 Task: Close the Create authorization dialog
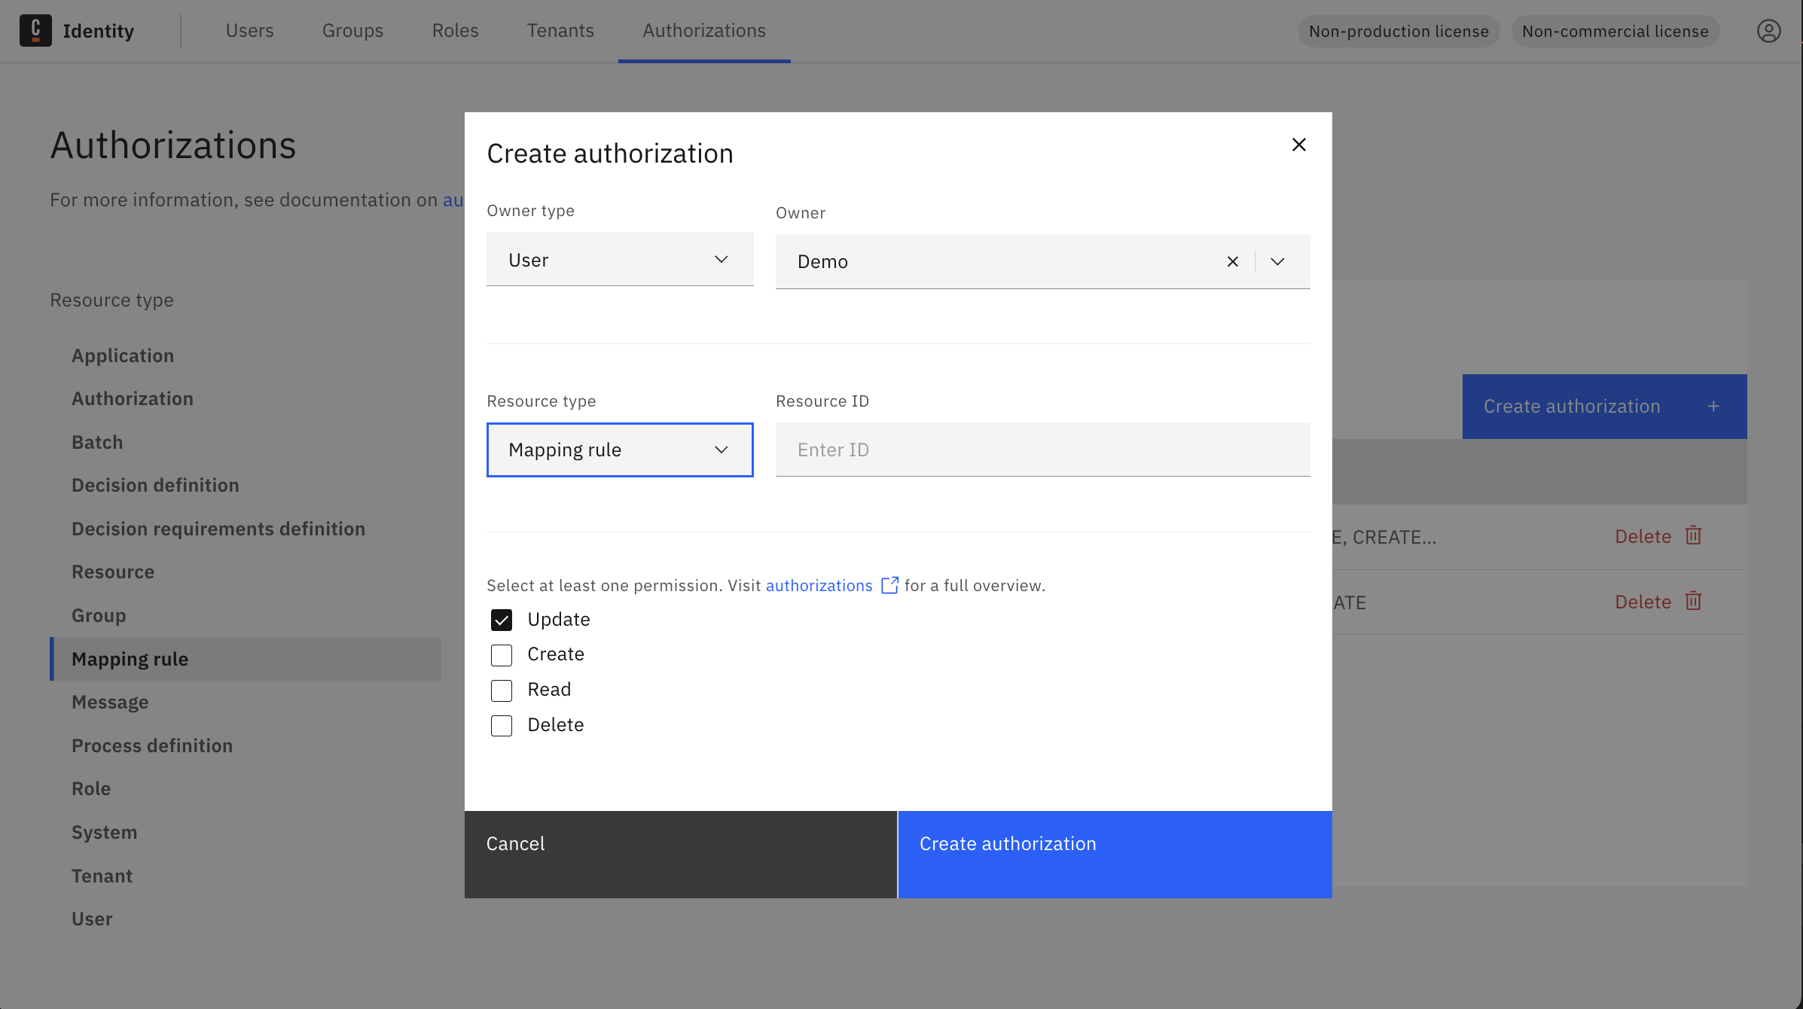click(1298, 145)
